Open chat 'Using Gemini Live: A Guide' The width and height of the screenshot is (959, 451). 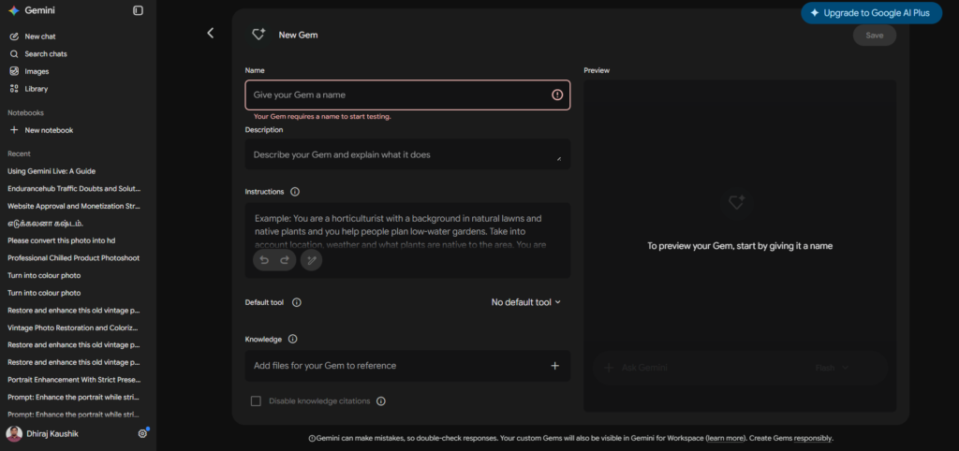tap(52, 171)
